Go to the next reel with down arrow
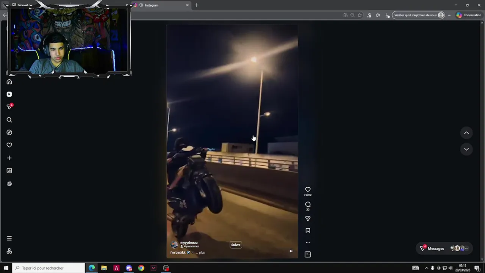Viewport: 485px width, 273px height. click(466, 149)
